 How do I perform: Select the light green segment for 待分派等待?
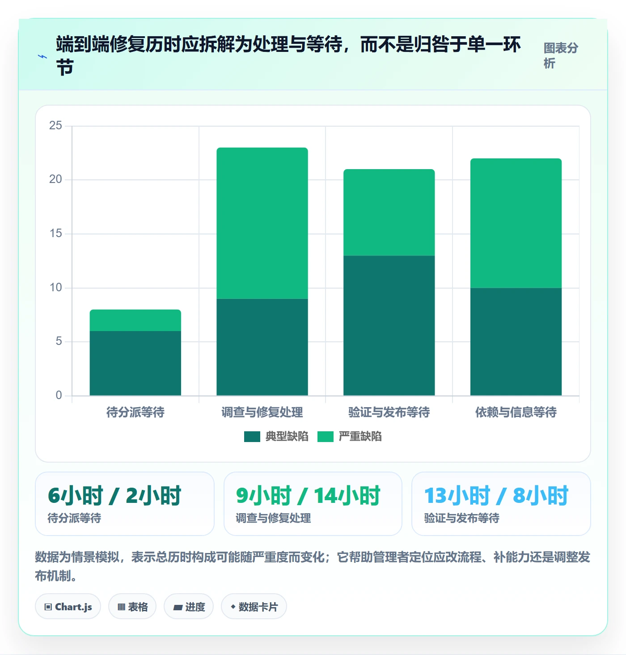(x=135, y=320)
